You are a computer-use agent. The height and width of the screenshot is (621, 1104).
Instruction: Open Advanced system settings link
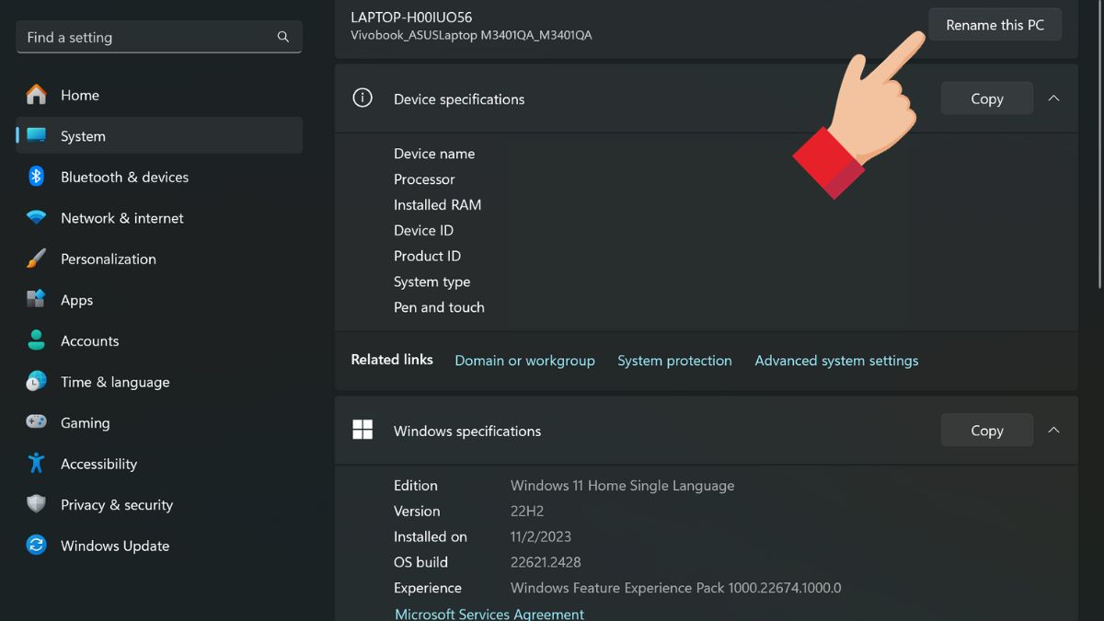[836, 361]
